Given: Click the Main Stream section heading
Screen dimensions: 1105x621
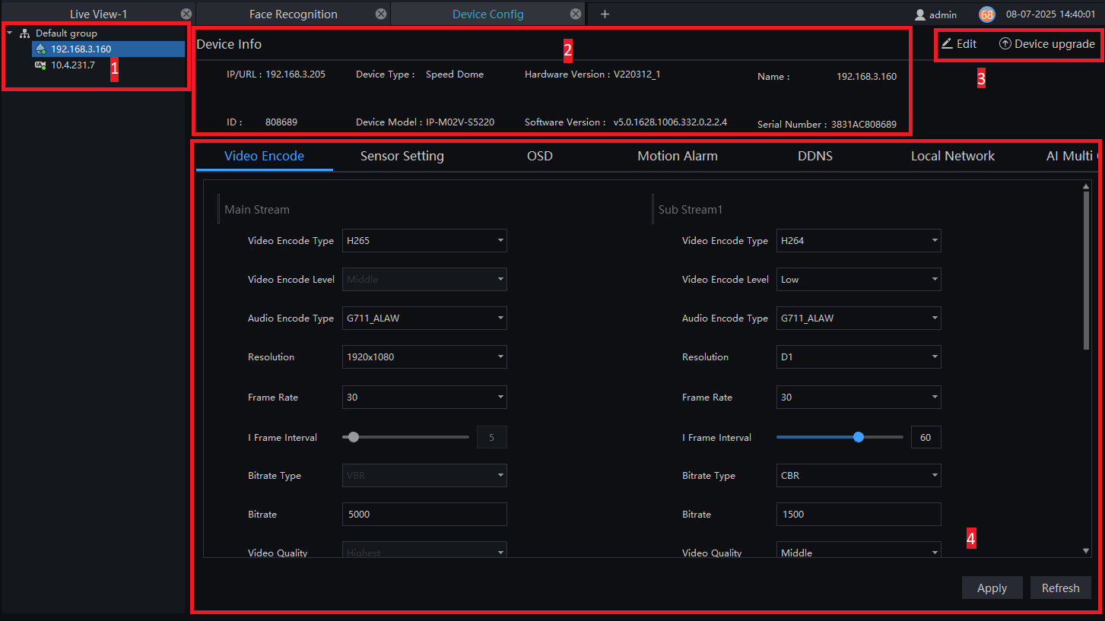Looking at the screenshot, I should point(257,210).
